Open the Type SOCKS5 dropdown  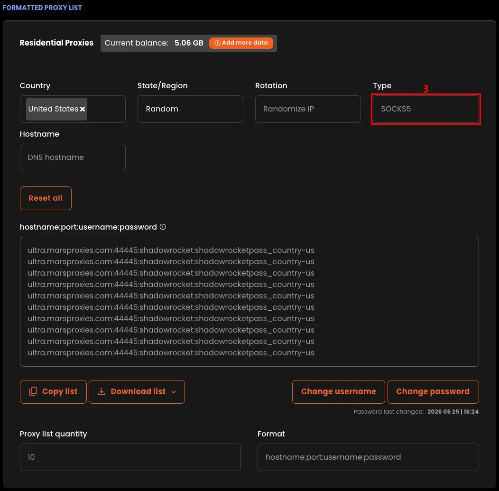tap(425, 109)
